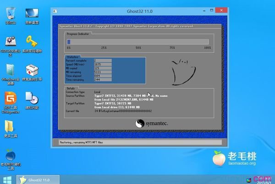
Task: Click the Ghost restore progress bar
Action: (x=138, y=42)
